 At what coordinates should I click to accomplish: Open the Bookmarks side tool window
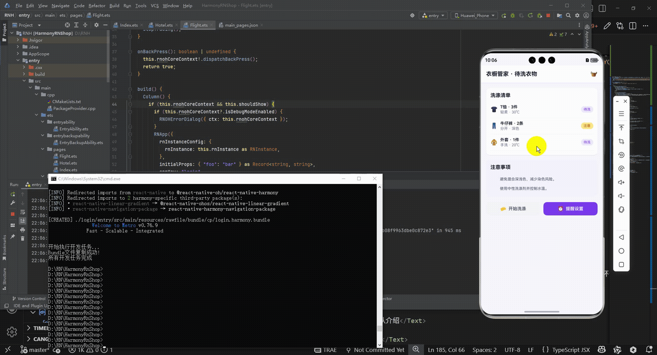(4, 248)
